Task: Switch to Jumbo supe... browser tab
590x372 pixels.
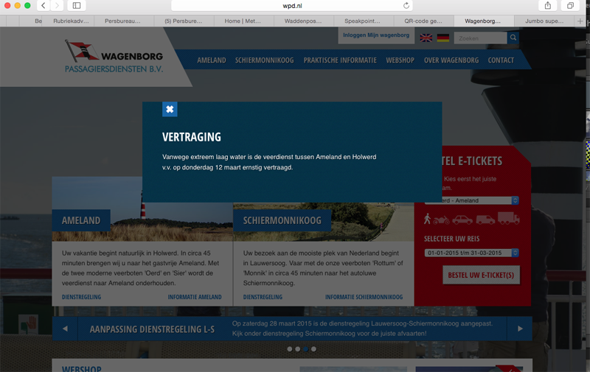Action: pos(544,21)
